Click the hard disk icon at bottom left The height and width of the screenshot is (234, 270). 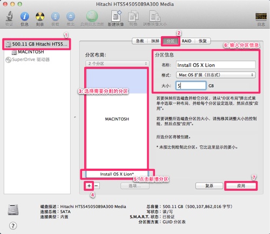(x=13, y=210)
